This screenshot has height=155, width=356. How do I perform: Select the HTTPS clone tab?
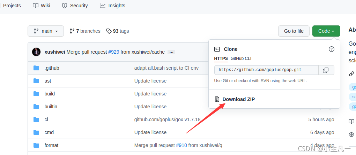[221, 59]
